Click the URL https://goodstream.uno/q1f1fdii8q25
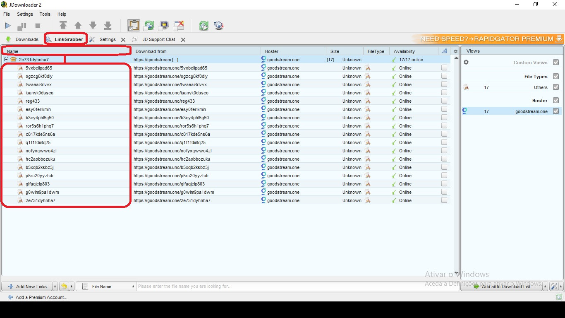Image resolution: width=565 pixels, height=318 pixels. [170, 142]
